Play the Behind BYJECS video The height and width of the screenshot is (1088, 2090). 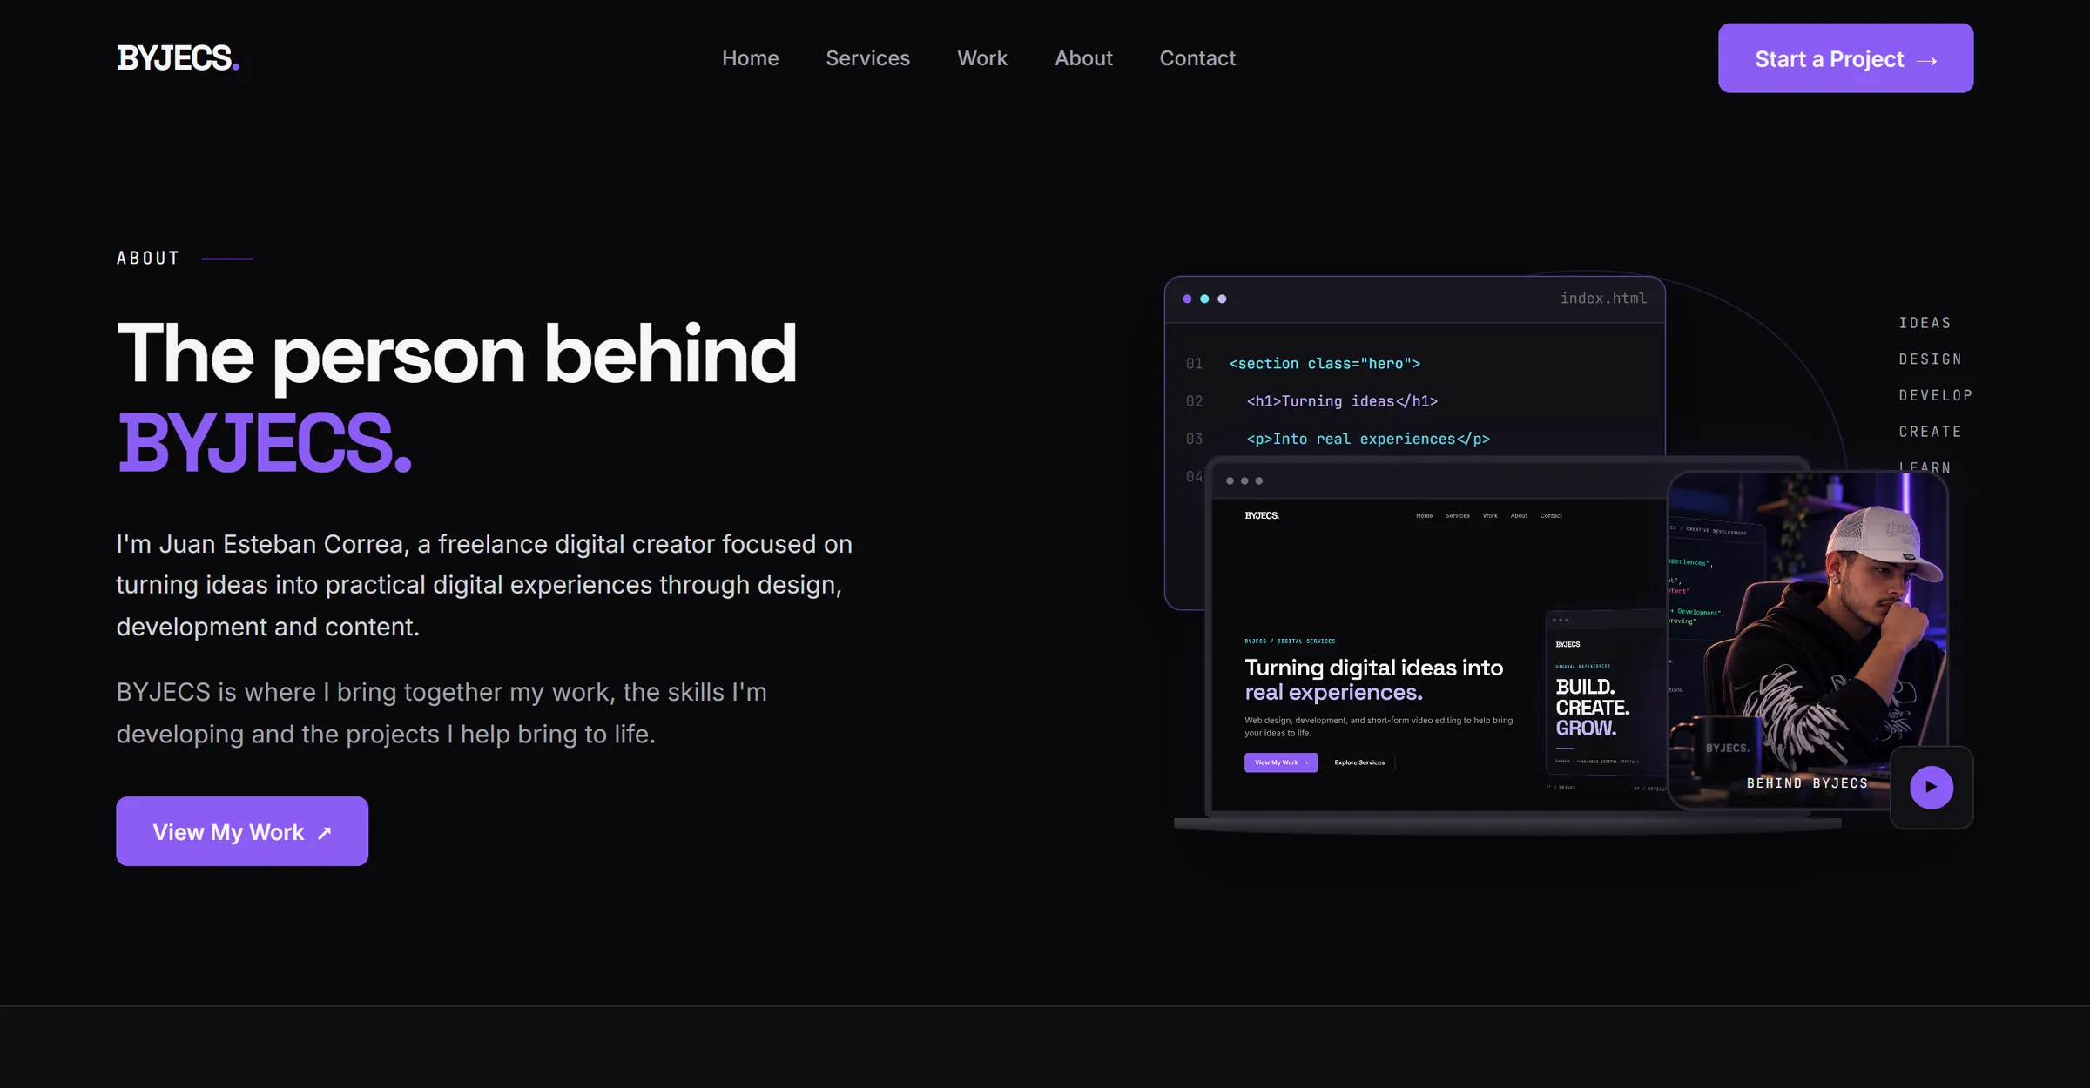pyautogui.click(x=1931, y=787)
